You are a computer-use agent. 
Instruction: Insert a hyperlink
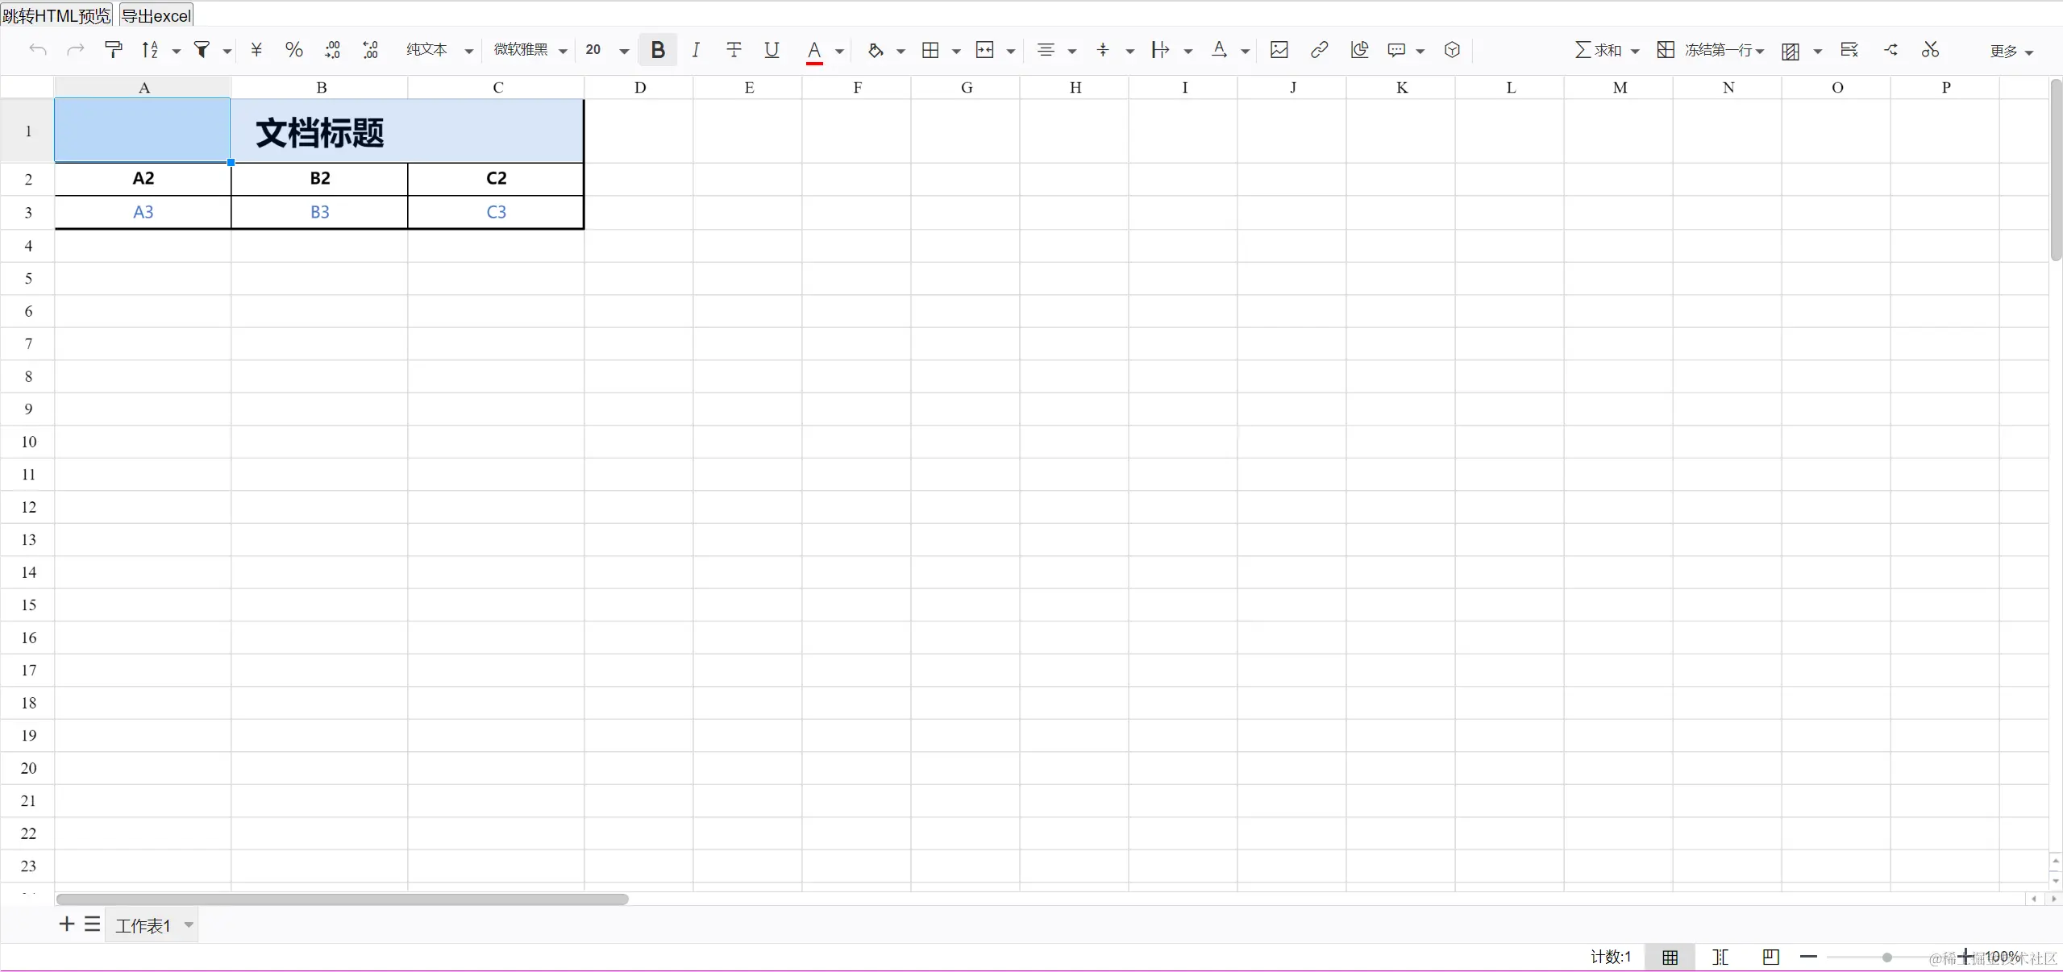[x=1318, y=49]
